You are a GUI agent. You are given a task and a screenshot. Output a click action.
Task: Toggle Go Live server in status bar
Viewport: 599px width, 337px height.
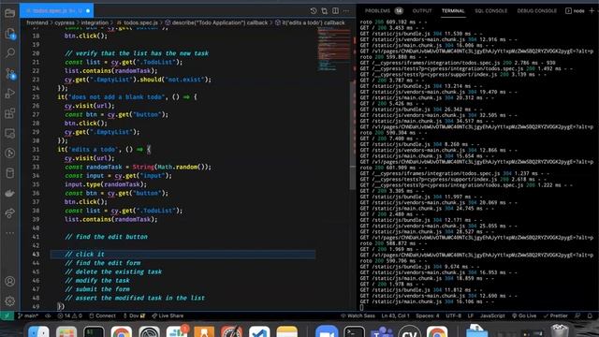click(524, 315)
